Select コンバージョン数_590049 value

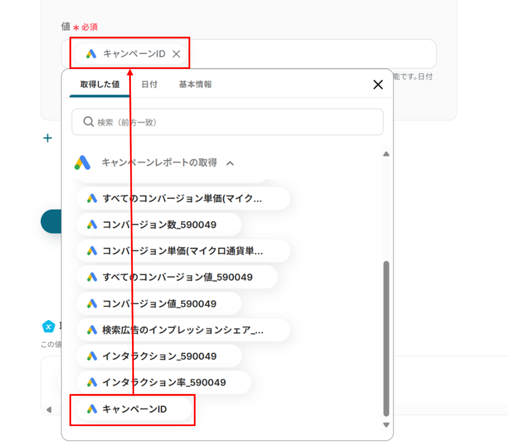point(159,225)
